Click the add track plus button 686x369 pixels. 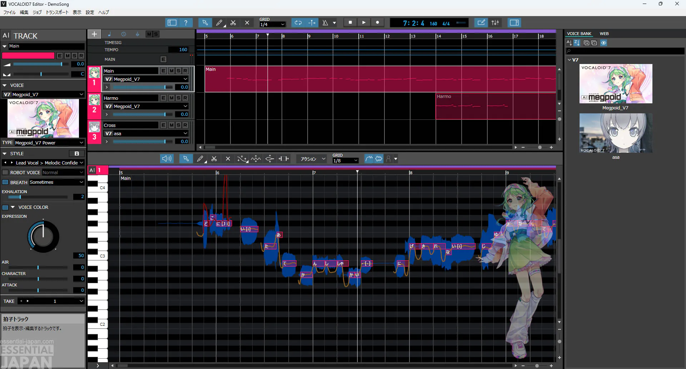tap(94, 34)
